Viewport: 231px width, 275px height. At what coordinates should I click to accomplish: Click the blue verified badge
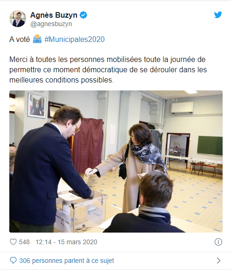click(83, 15)
